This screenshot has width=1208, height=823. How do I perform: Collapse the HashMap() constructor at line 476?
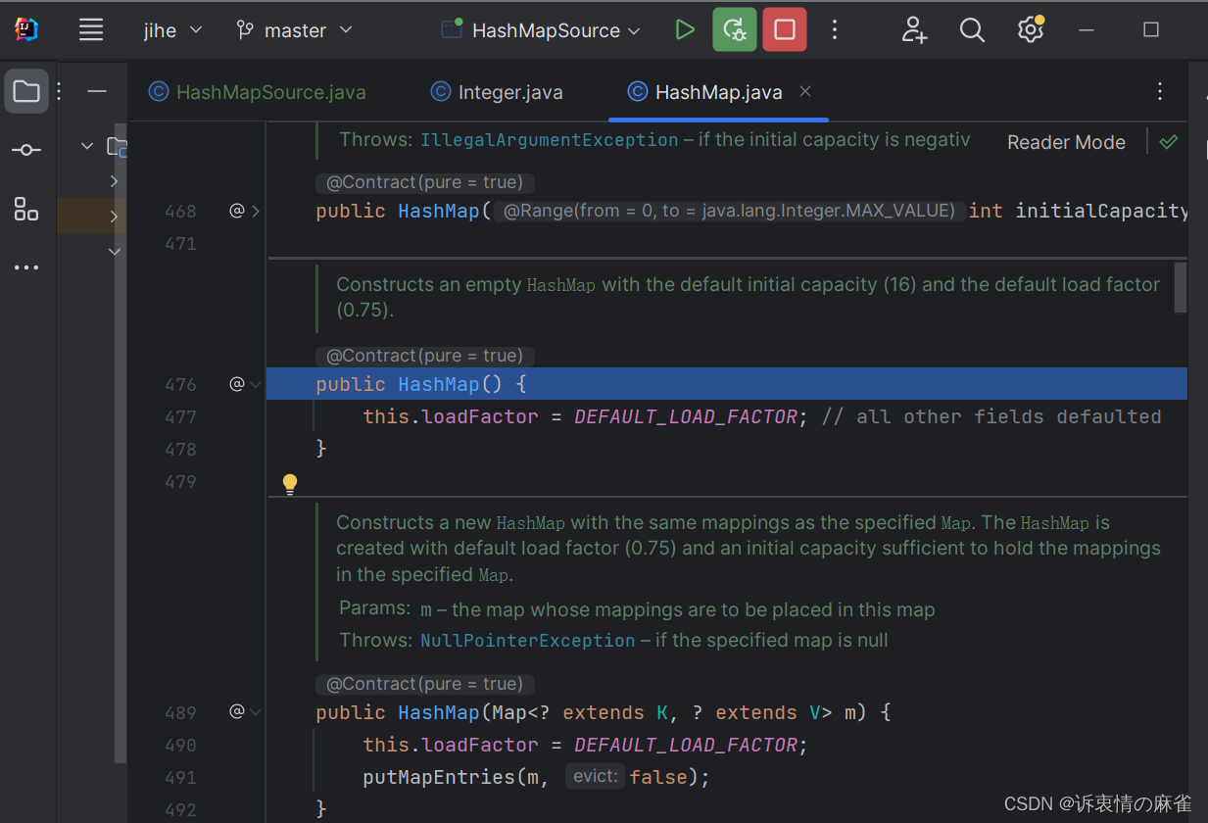click(x=256, y=385)
